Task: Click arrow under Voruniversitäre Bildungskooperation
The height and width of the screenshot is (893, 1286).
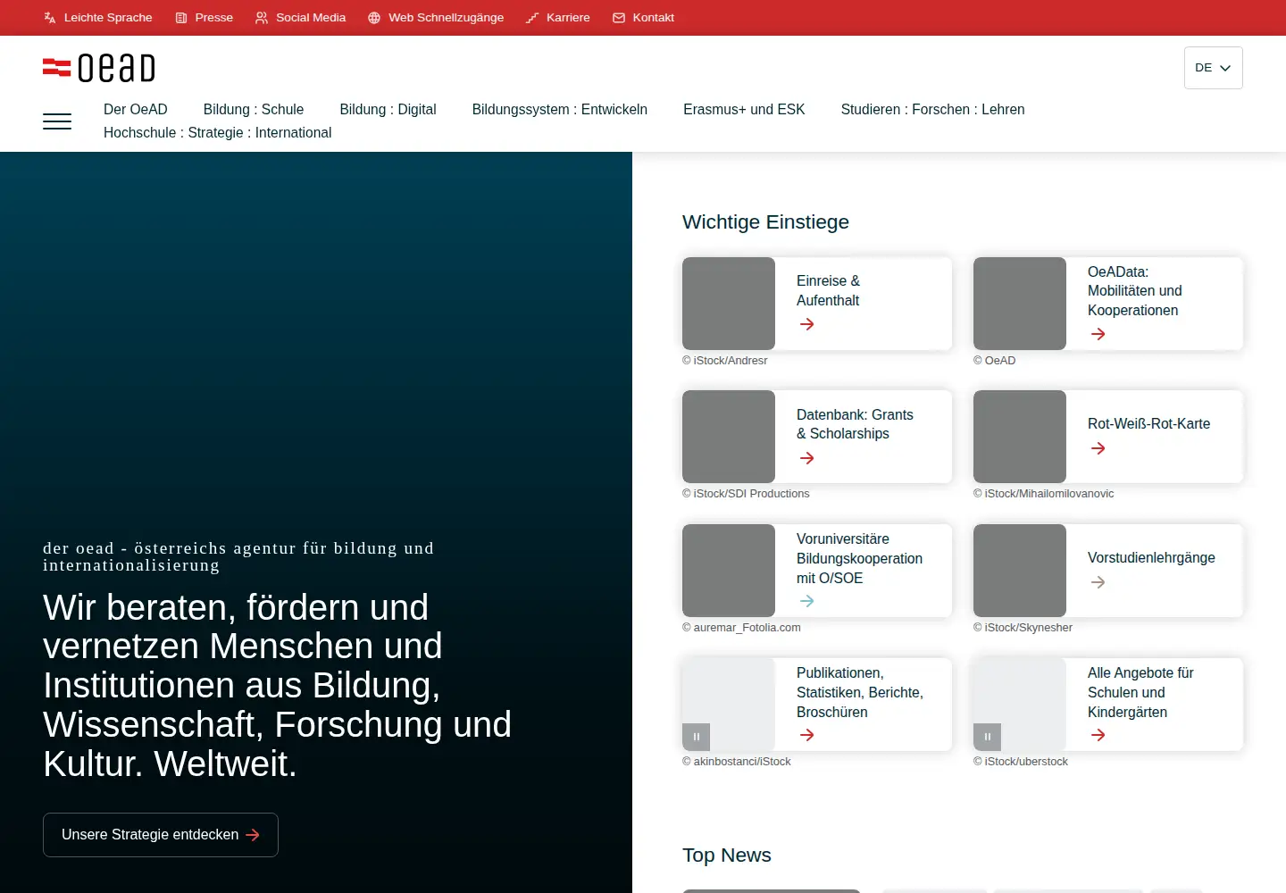Action: (807, 601)
